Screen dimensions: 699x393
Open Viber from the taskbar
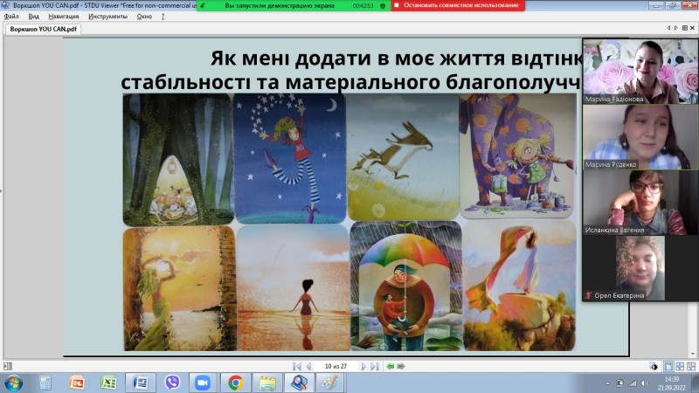[x=172, y=383]
